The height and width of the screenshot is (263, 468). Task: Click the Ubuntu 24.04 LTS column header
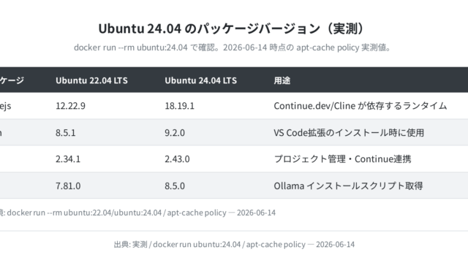coord(200,80)
